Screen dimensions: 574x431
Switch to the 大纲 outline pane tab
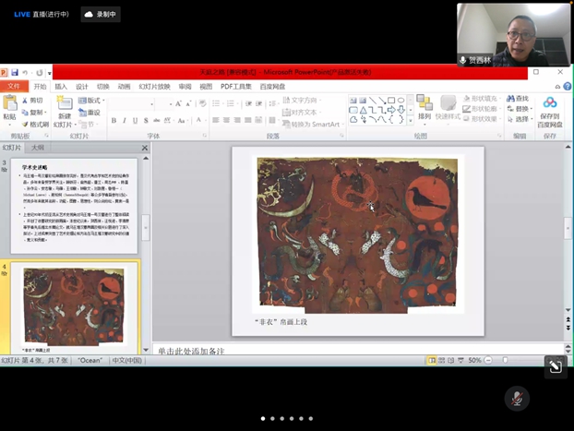(x=37, y=148)
